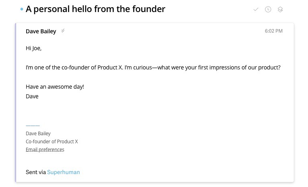Click the 'Hi Joe,' greeting line
Image resolution: width=308 pixels, height=187 pixels.
(34, 48)
